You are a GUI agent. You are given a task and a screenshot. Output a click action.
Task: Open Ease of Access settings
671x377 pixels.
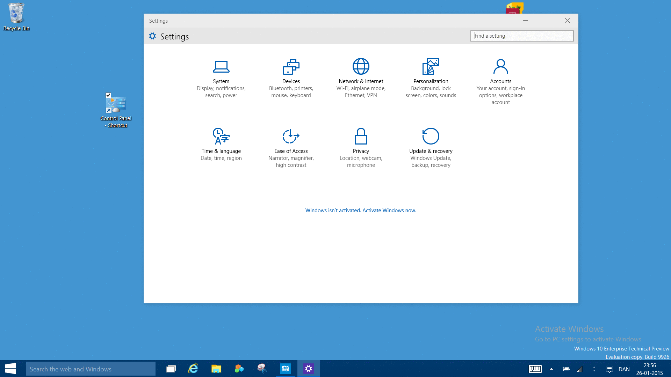click(x=291, y=136)
